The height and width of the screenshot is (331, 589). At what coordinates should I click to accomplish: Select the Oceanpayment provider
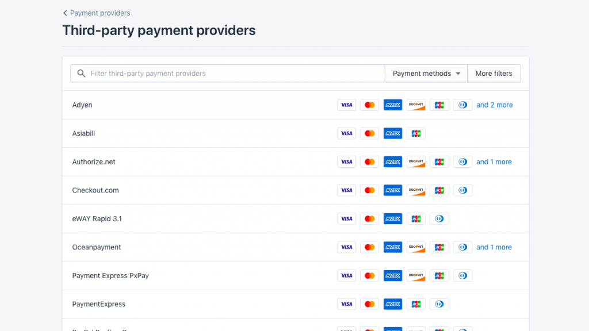pyautogui.click(x=296, y=248)
